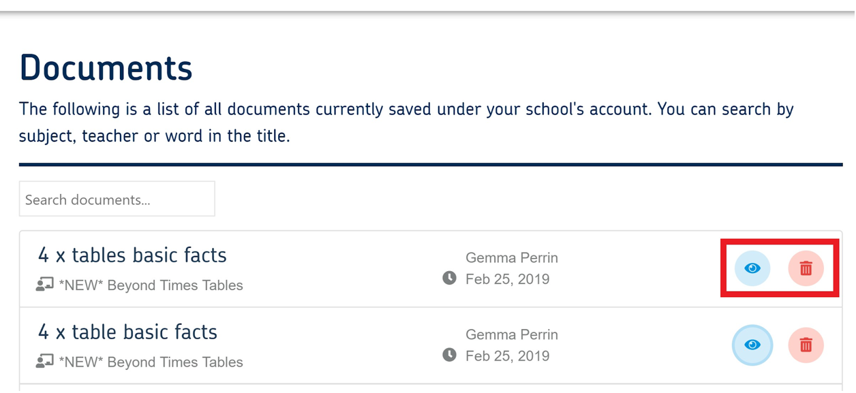Click the Documents page heading

point(106,68)
